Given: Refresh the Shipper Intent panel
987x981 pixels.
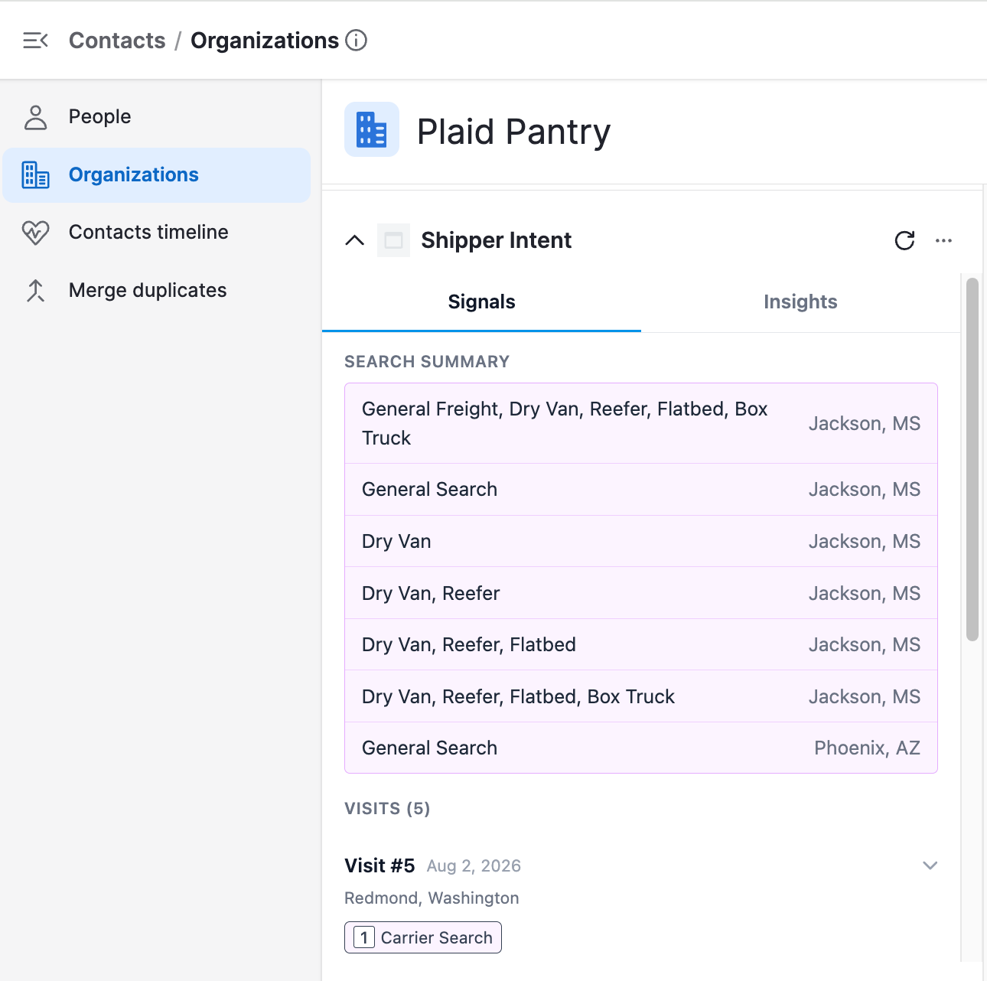Looking at the screenshot, I should (x=905, y=241).
